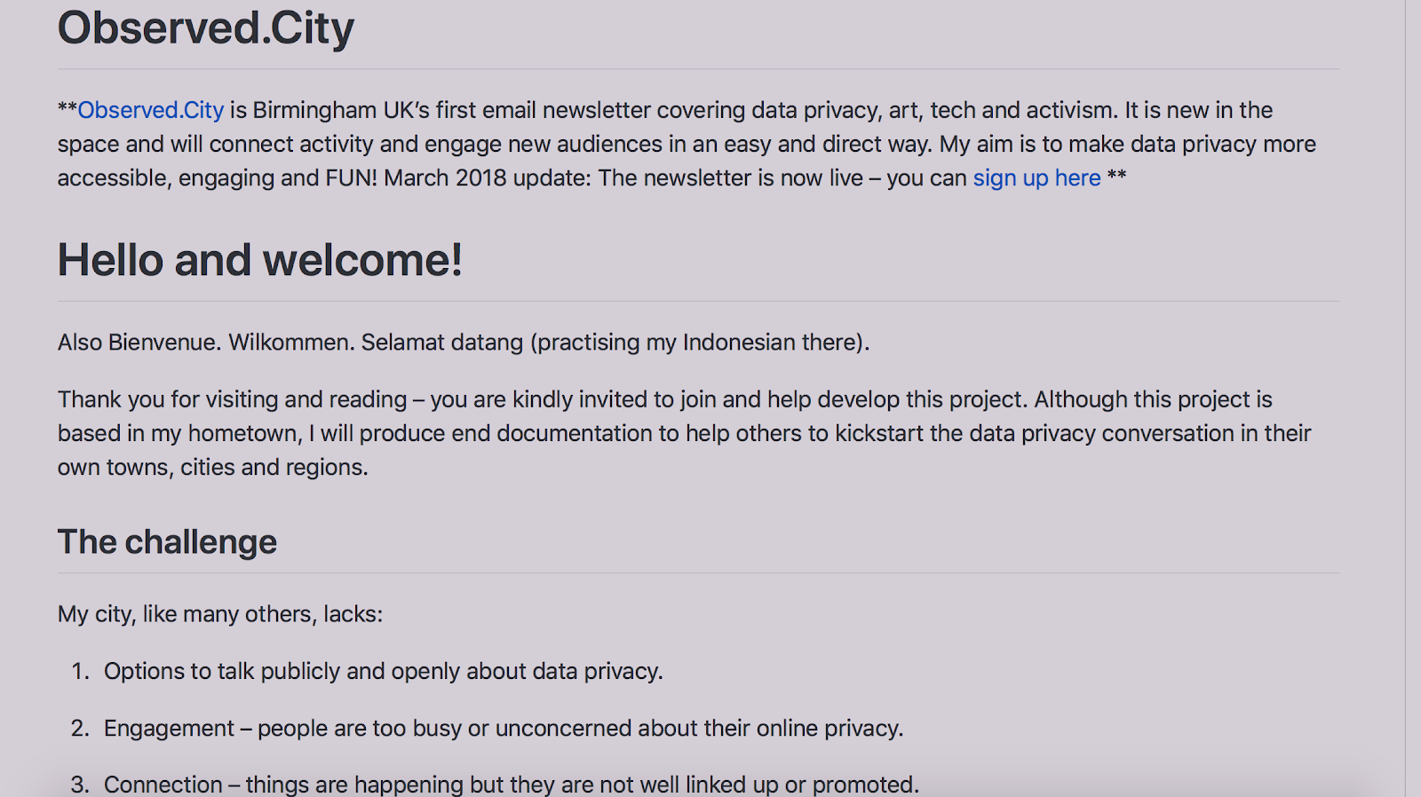
Task: Click the divider line below 'The challenge'
Action: pos(699,573)
